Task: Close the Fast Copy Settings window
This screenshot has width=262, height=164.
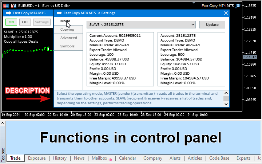Action: tap(226, 13)
